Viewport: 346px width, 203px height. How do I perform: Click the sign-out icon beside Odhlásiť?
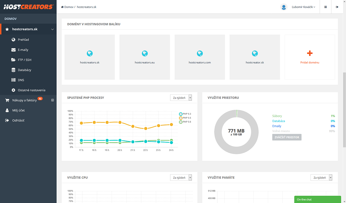pyautogui.click(x=7, y=120)
